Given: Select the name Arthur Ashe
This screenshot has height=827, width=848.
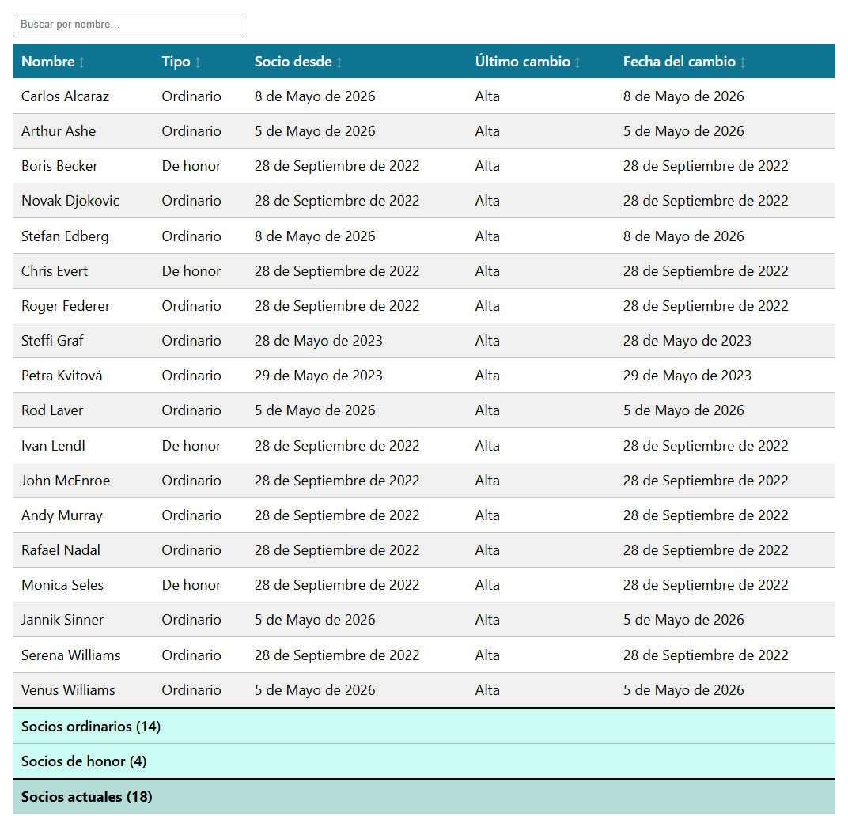Looking at the screenshot, I should (59, 130).
